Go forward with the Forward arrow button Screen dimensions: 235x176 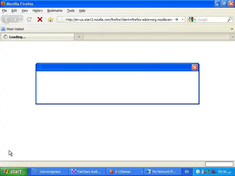pyautogui.click(x=15, y=19)
